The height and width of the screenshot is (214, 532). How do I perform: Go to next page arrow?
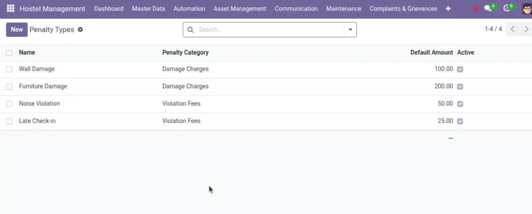pyautogui.click(x=526, y=29)
